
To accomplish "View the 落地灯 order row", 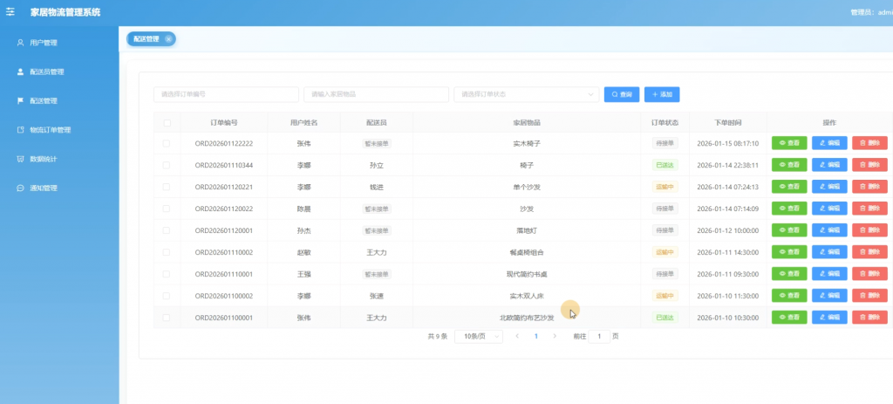I will 789,229.
